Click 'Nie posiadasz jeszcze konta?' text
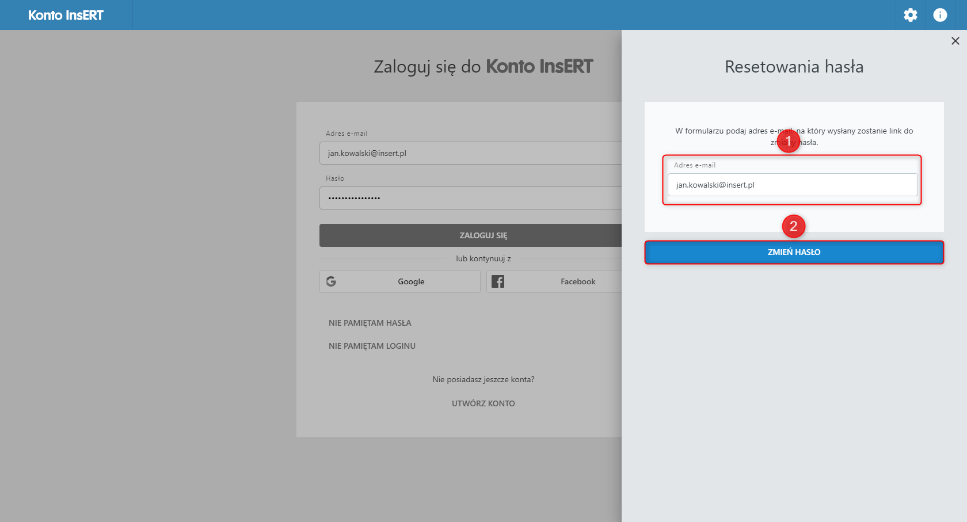This screenshot has width=967, height=522. [483, 379]
